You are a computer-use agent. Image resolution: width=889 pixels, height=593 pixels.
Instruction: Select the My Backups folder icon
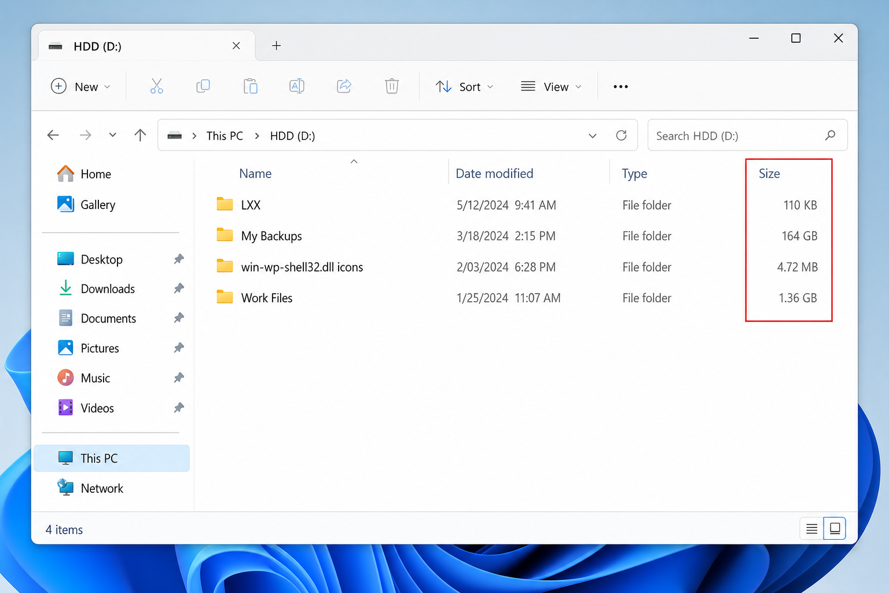[225, 235]
